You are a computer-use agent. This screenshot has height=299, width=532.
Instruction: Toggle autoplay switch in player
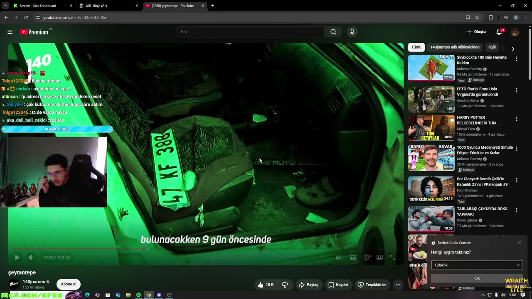point(338,257)
